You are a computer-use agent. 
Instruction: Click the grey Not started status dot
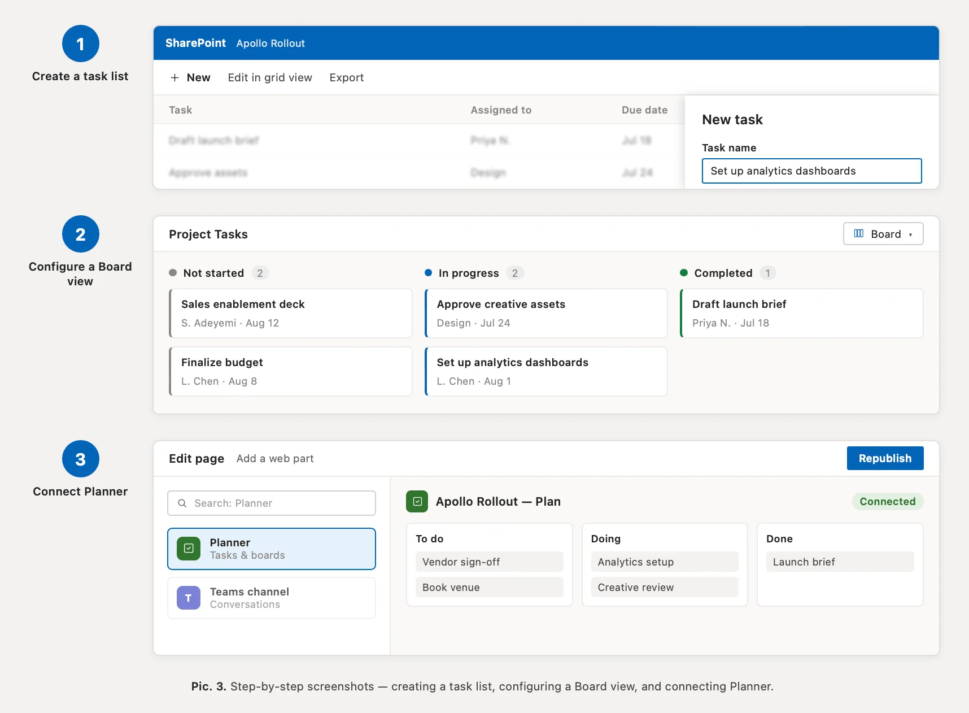[173, 273]
